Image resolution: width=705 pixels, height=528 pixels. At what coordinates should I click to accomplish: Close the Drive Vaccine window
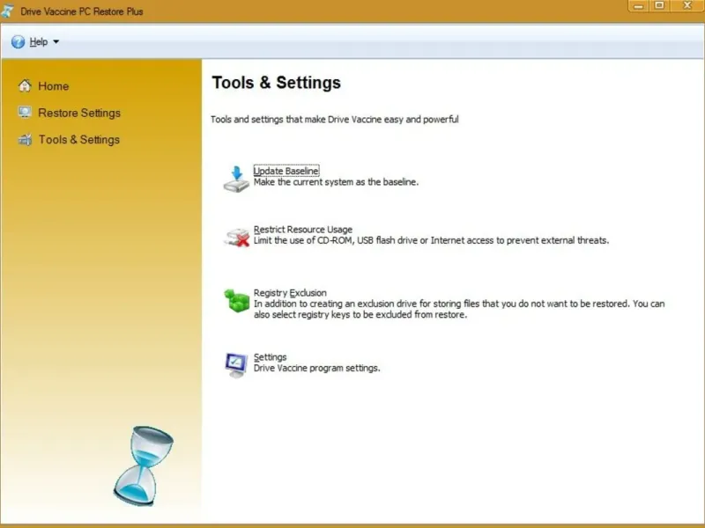tap(686, 6)
